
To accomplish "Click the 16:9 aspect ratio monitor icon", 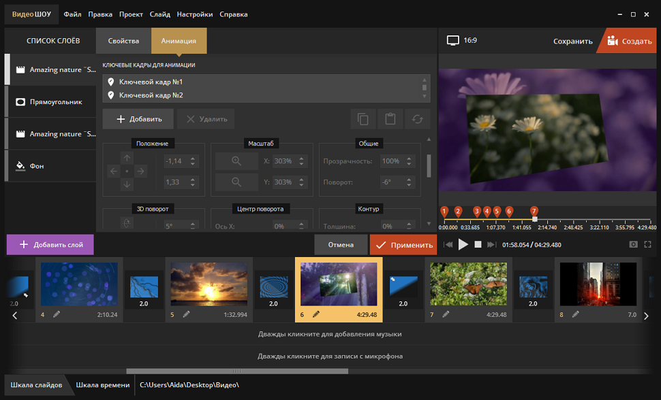I will [452, 40].
